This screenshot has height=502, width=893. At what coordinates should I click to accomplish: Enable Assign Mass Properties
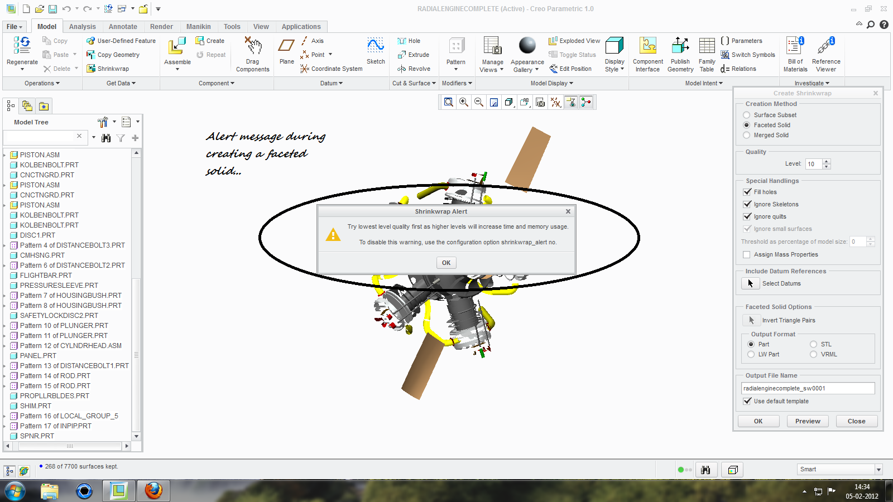[x=747, y=254]
